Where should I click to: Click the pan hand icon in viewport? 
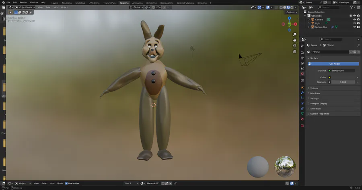pos(294,40)
